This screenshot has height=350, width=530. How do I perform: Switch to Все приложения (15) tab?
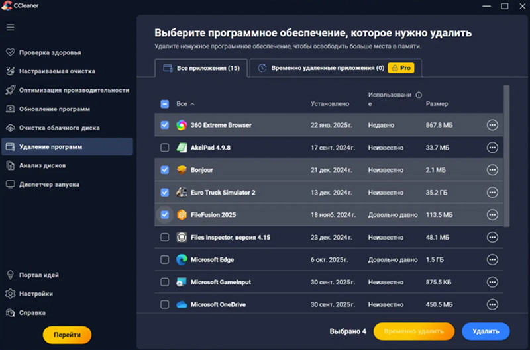[201, 68]
